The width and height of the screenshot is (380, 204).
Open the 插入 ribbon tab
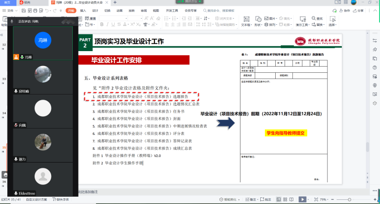coord(83,11)
